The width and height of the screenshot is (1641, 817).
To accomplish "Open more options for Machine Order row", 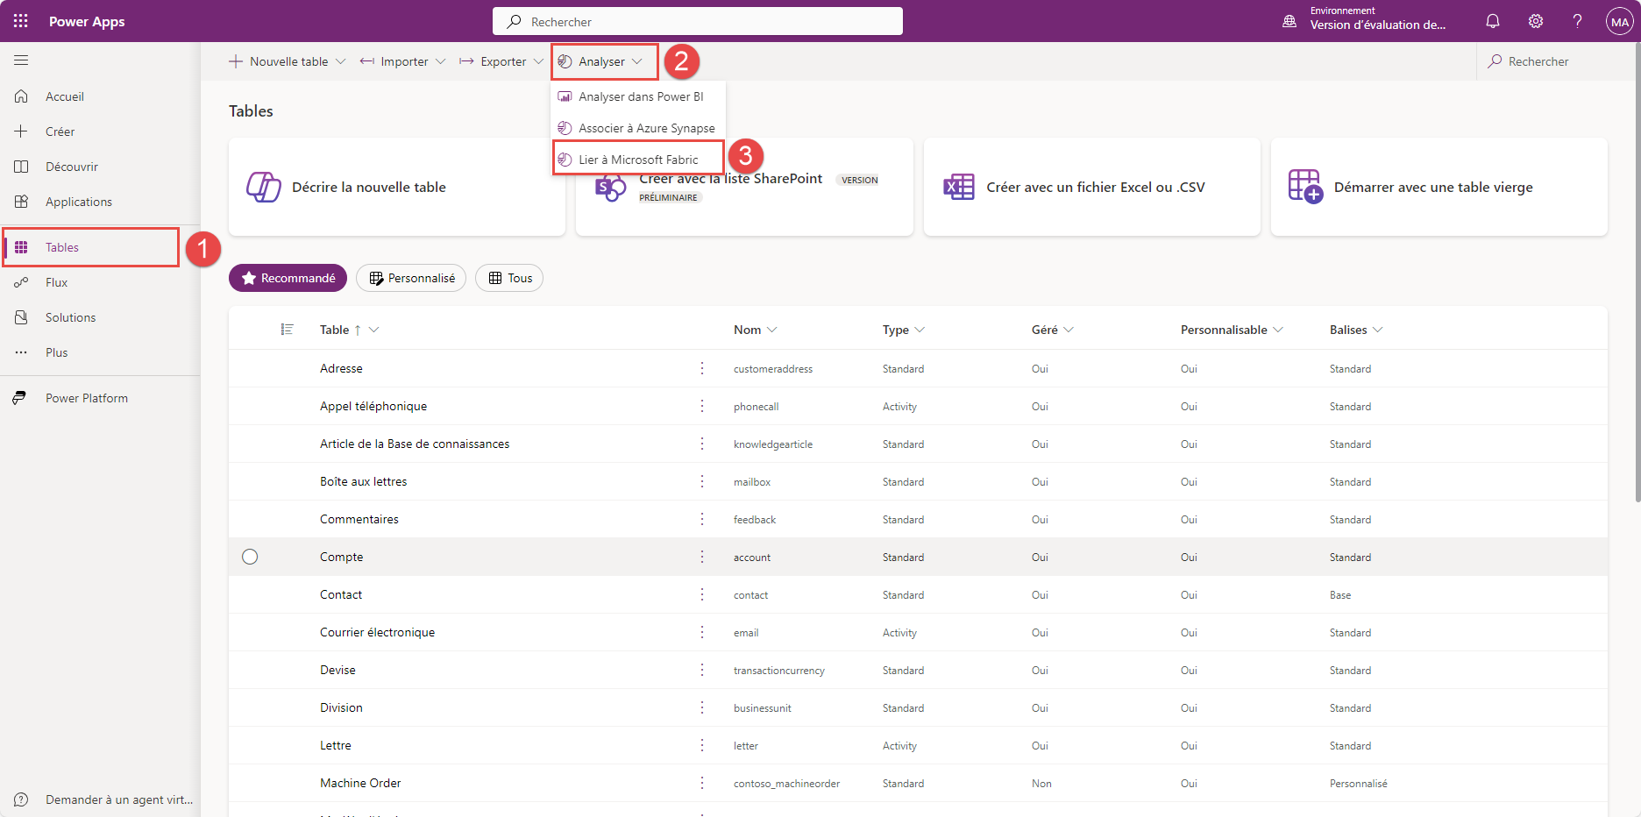I will [702, 783].
